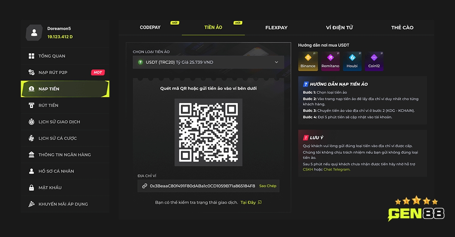
Task: Switch to the CODEPAY tab
Action: 150,28
